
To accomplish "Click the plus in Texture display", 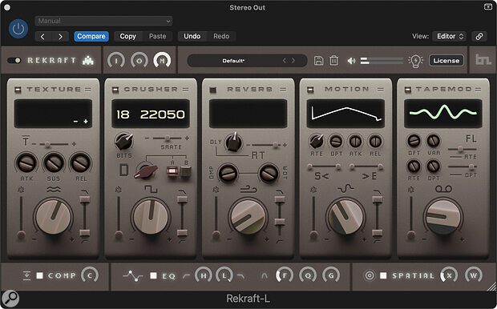I will 86,122.
